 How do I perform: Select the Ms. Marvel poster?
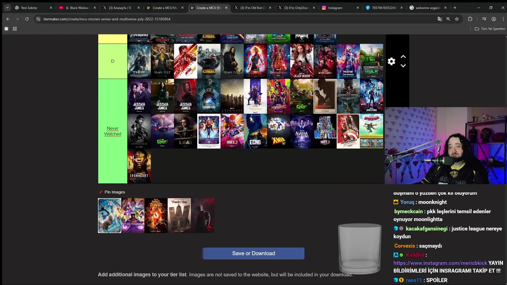tap(278, 96)
